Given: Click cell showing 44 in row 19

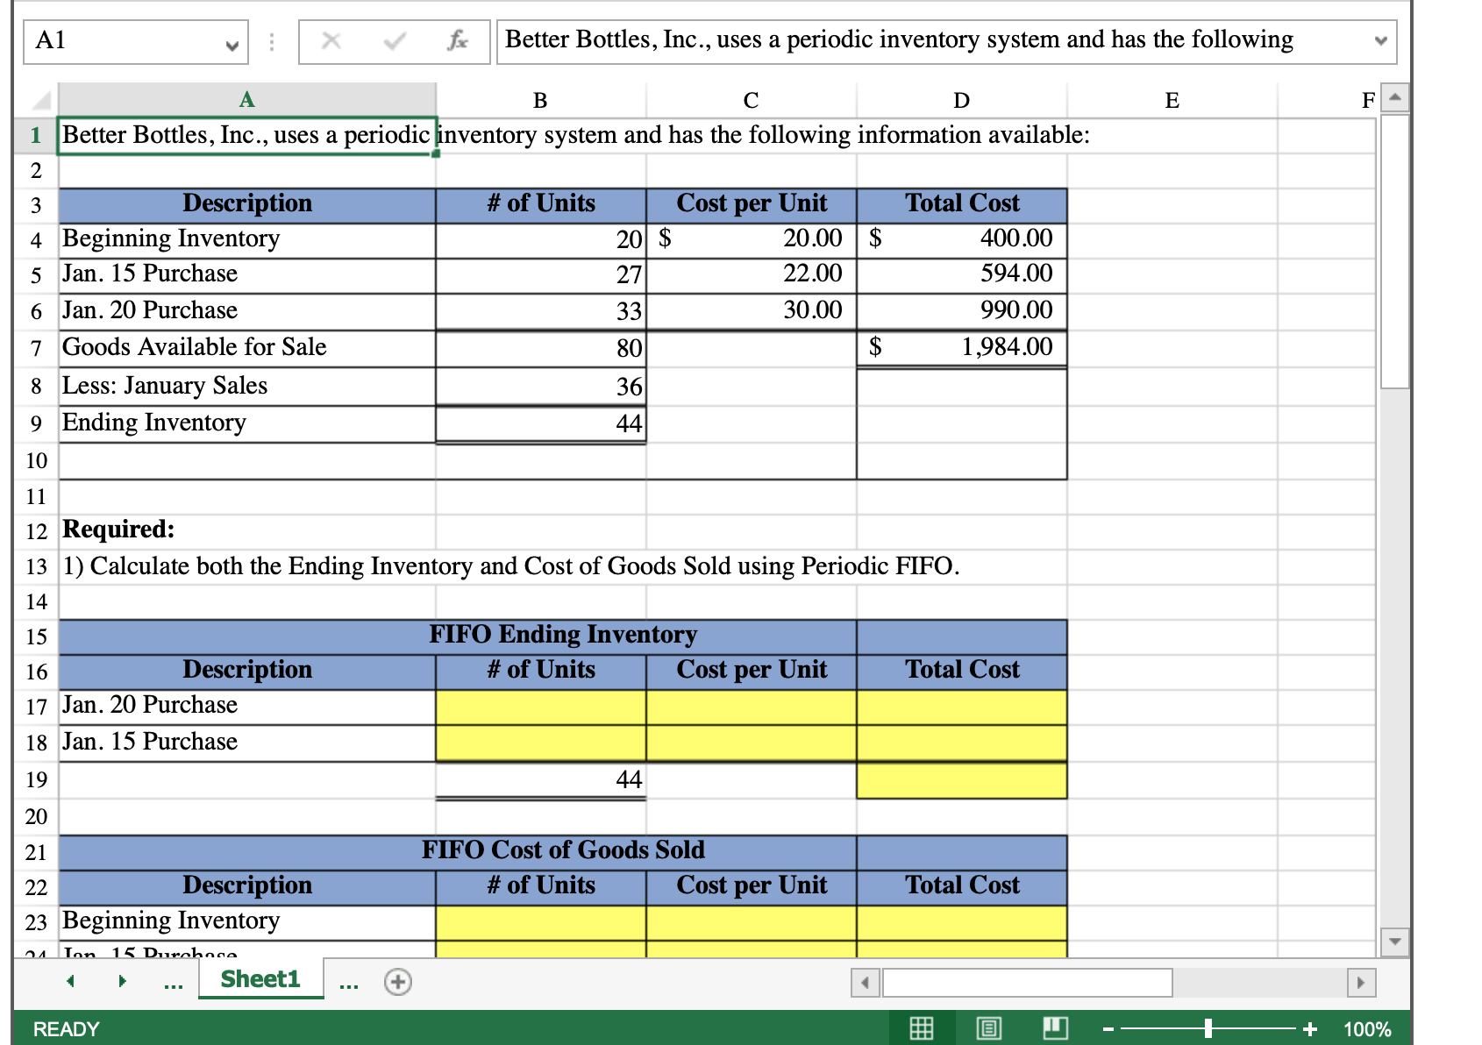Looking at the screenshot, I should pos(541,780).
